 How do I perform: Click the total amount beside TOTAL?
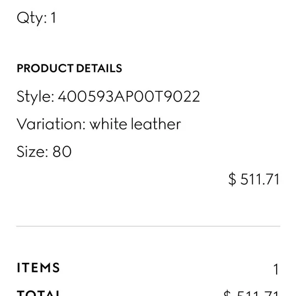(251, 293)
